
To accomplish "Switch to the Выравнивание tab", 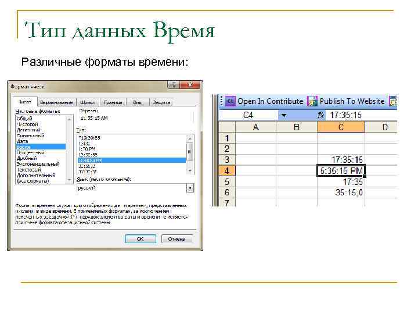I will (56, 102).
